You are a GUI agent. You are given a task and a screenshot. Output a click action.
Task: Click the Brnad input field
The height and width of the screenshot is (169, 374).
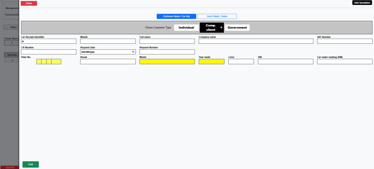pos(108,61)
